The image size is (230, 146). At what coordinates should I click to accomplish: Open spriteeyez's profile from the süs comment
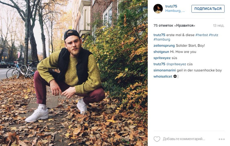pos(162,58)
